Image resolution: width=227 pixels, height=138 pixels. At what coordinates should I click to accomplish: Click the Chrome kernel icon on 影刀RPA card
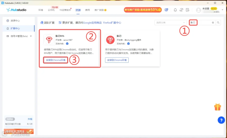(67, 44)
